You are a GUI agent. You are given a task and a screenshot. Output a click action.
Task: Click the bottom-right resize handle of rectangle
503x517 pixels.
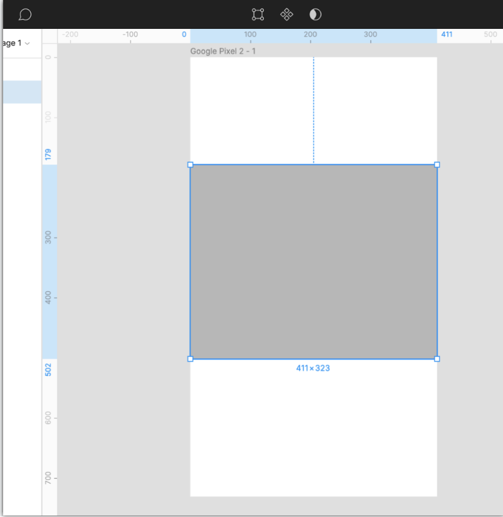coord(437,359)
